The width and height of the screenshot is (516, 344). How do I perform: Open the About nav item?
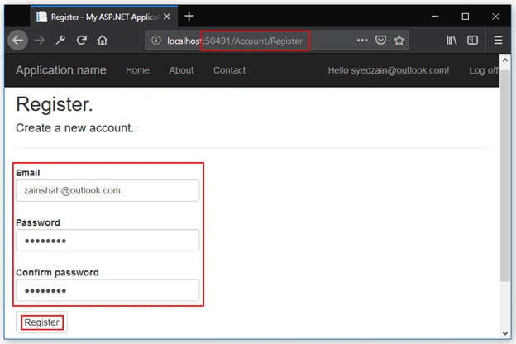click(x=181, y=70)
